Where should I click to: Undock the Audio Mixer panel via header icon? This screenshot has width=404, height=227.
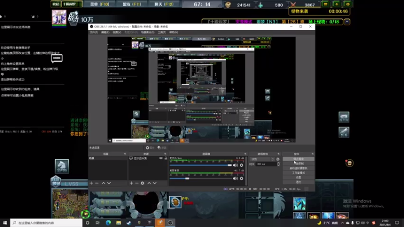click(x=245, y=154)
